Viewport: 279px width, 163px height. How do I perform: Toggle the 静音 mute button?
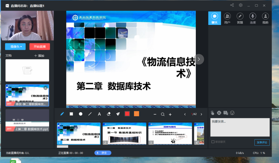coord(103,153)
